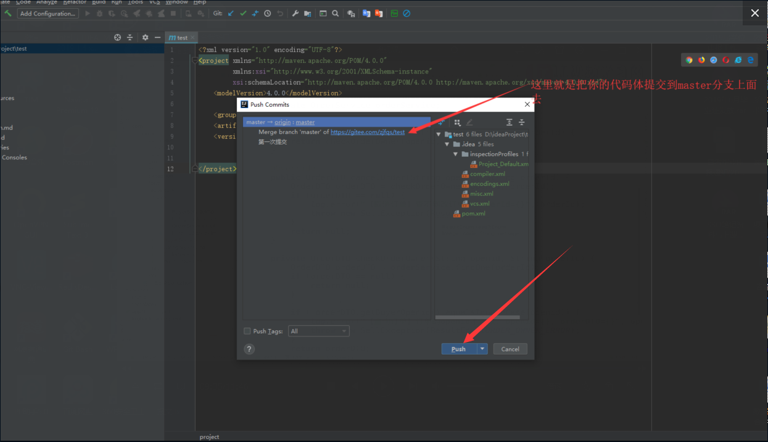Click the Git rollback undo icon
The height and width of the screenshot is (442, 768).
[x=280, y=13]
